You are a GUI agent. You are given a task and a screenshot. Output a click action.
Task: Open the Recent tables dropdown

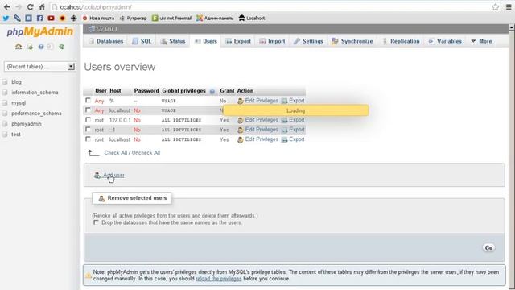click(39, 67)
